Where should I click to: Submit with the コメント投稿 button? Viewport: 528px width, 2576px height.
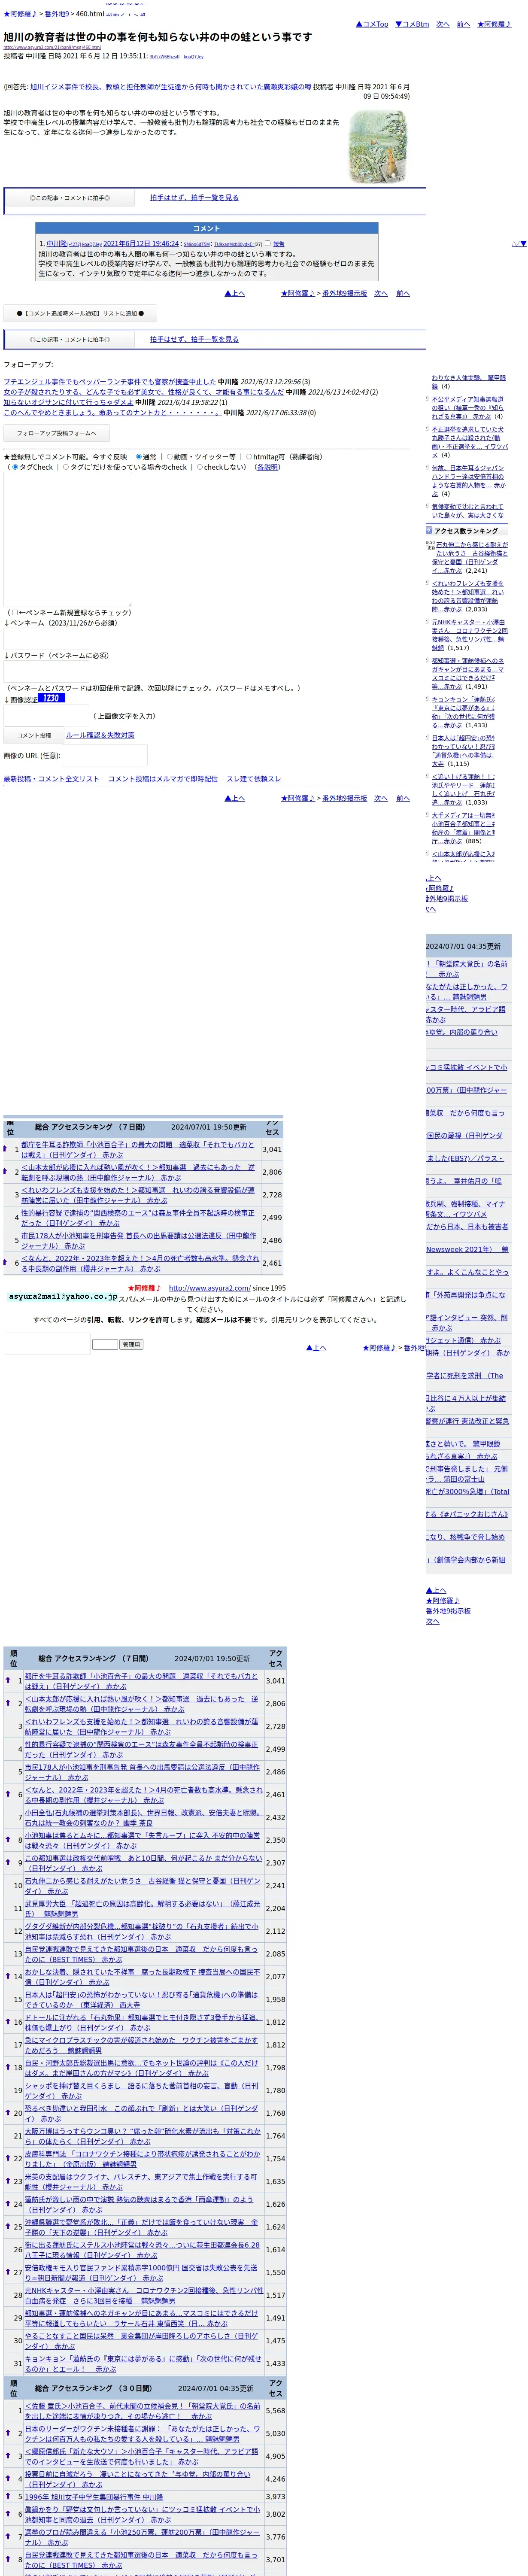[x=33, y=735]
